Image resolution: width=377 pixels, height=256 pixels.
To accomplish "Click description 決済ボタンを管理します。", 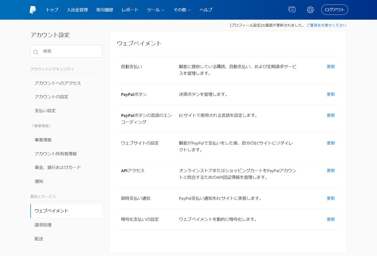I will (203, 94).
